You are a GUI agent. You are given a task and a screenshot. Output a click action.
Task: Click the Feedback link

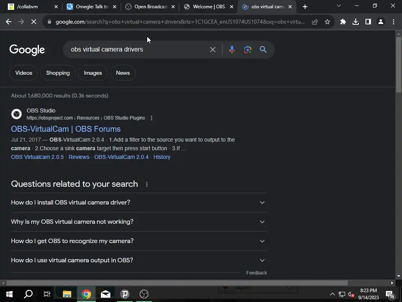coord(257,273)
